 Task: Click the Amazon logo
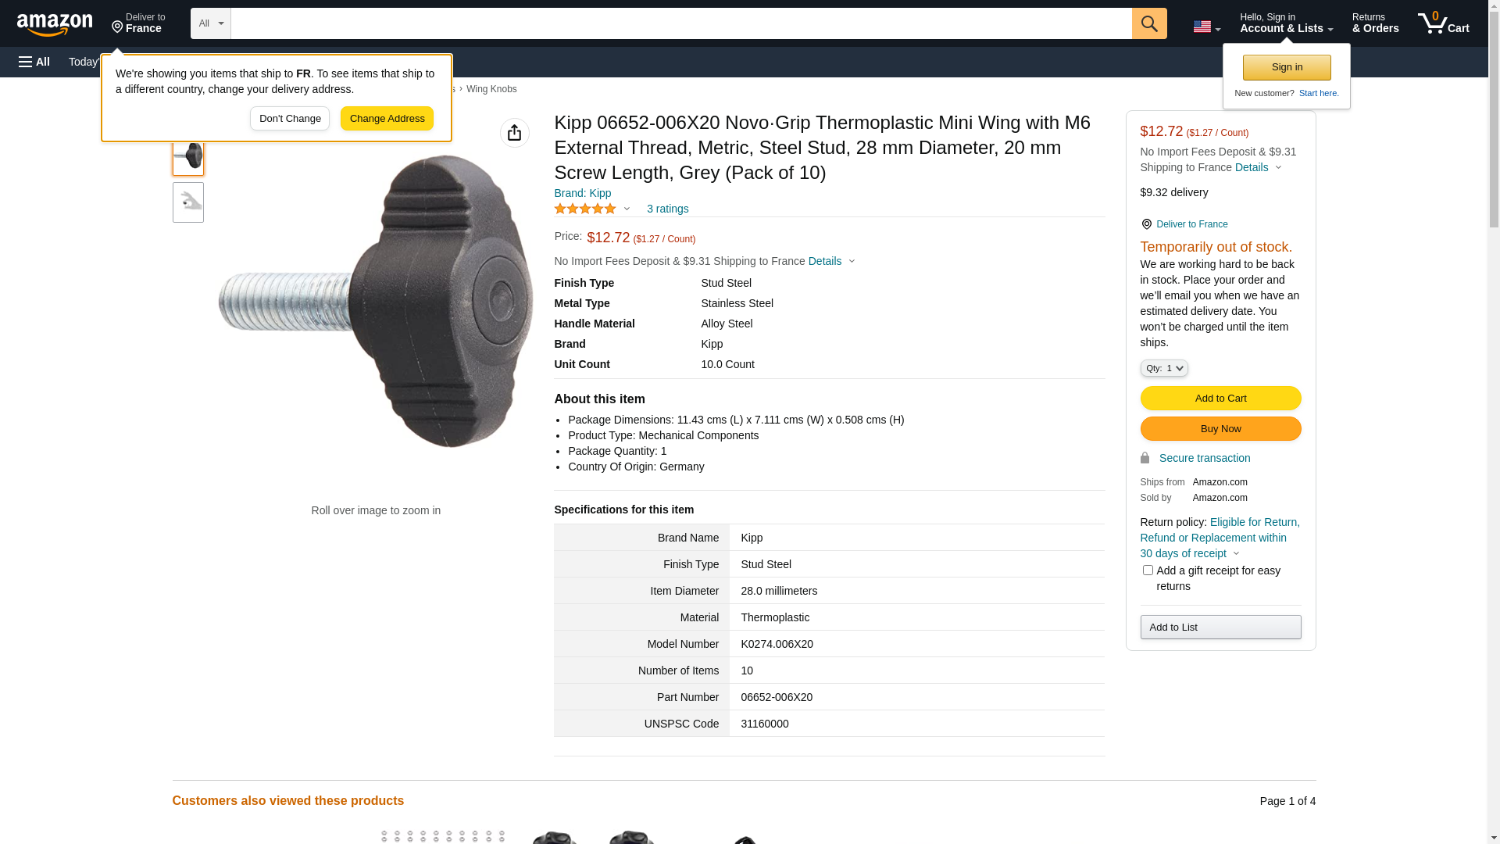pyautogui.click(x=55, y=24)
